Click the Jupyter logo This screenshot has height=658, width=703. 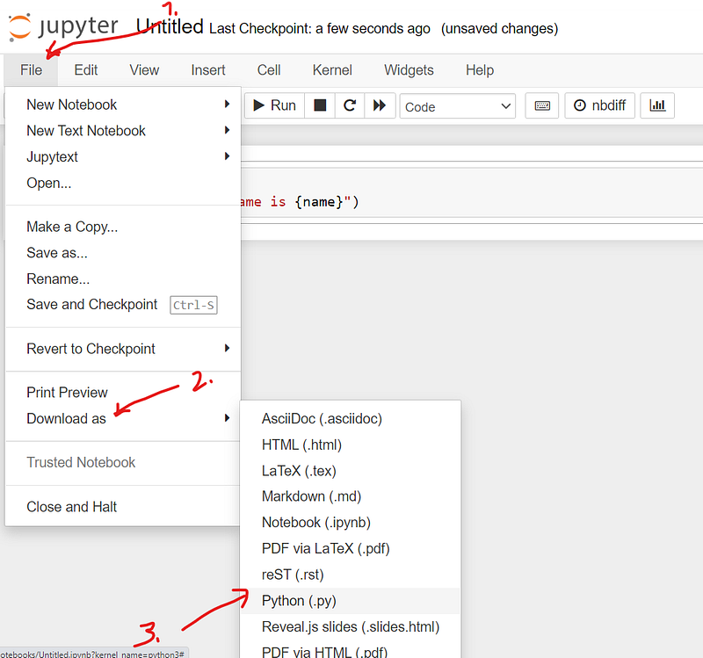[x=62, y=27]
